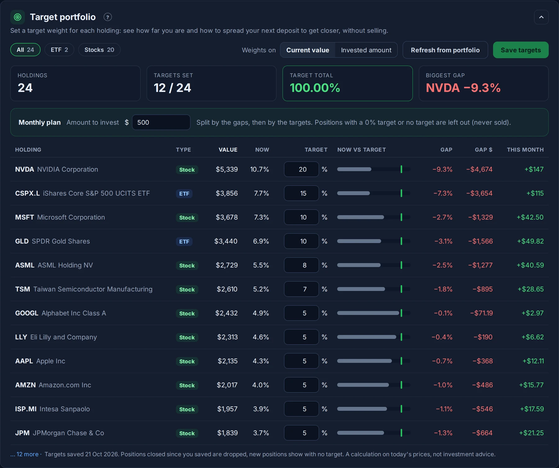559x468 pixels.
Task: Open the help question-mark icon
Action: click(107, 17)
